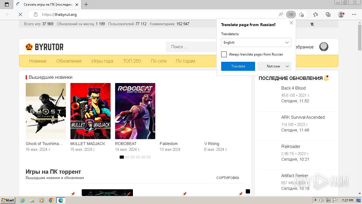Image resolution: width=362 pixels, height=204 pixels.
Task: Click the network tray icon
Action: (329, 200)
